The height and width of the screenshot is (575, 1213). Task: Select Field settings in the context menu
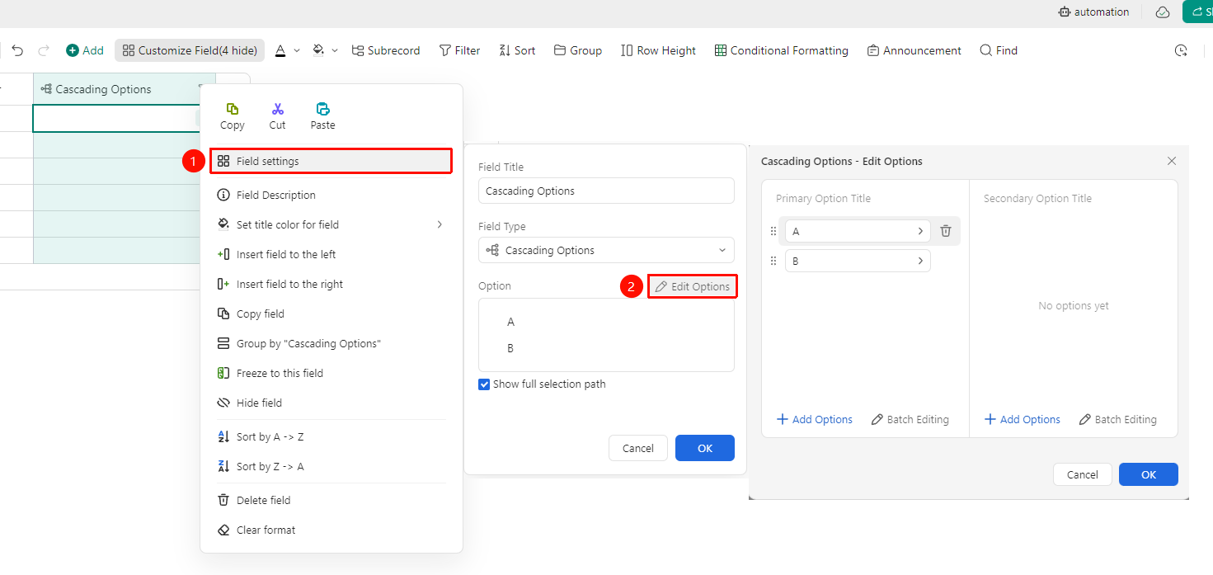point(331,161)
